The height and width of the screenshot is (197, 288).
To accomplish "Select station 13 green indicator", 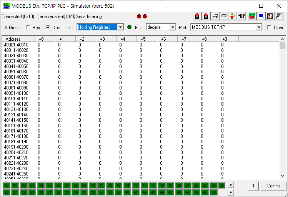I will click(x=118, y=185).
